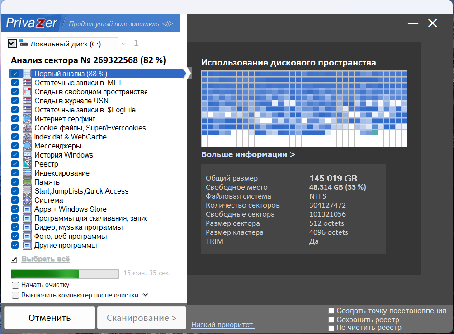
Task: Click the $LogFile records icon
Action: pos(27,110)
